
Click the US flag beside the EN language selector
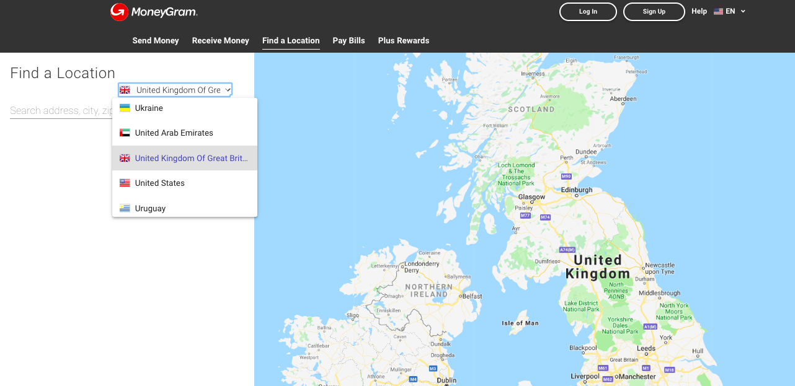point(719,11)
